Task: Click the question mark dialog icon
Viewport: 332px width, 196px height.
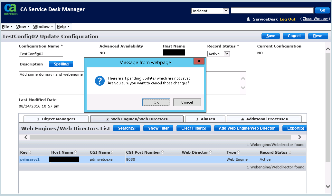Action: (100, 81)
